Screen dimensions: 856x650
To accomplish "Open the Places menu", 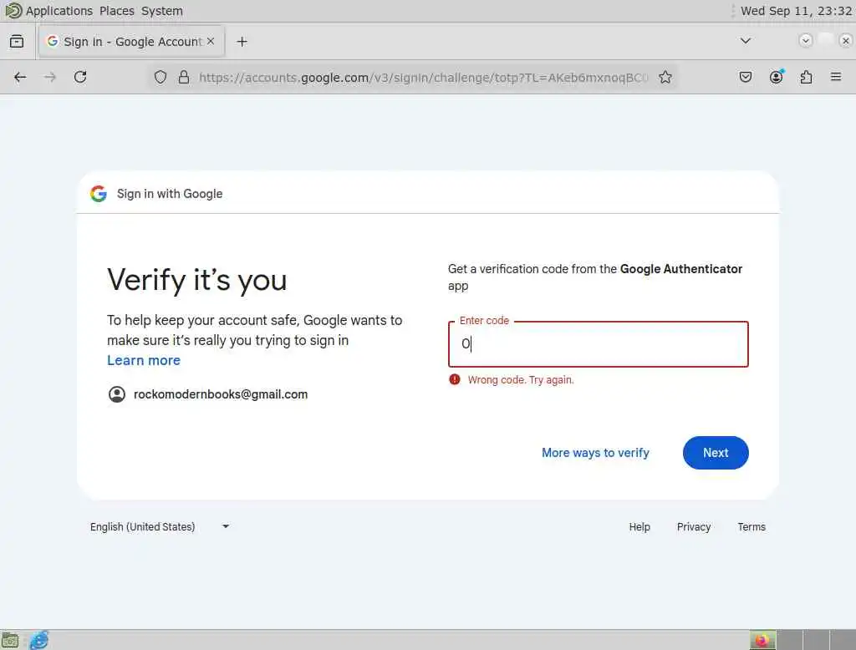I will click(117, 11).
